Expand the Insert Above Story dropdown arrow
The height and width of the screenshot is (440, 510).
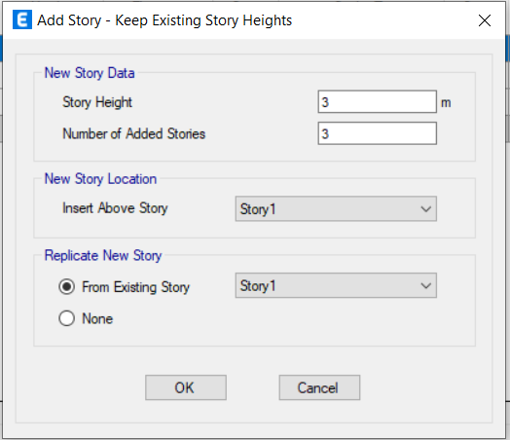[x=425, y=208]
